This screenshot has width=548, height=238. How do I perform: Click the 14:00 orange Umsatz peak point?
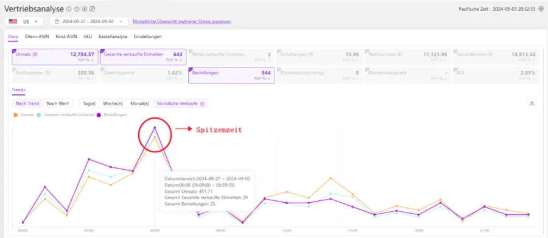pos(330,178)
